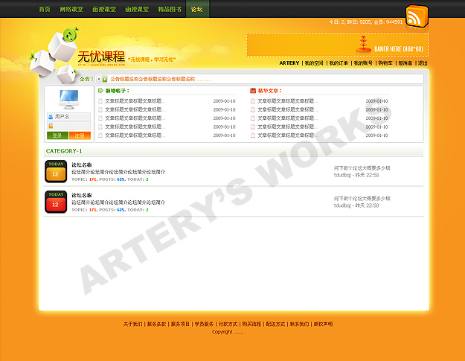Click the 退出 logout link
Viewport: 465px width, 361px height.
[x=423, y=63]
